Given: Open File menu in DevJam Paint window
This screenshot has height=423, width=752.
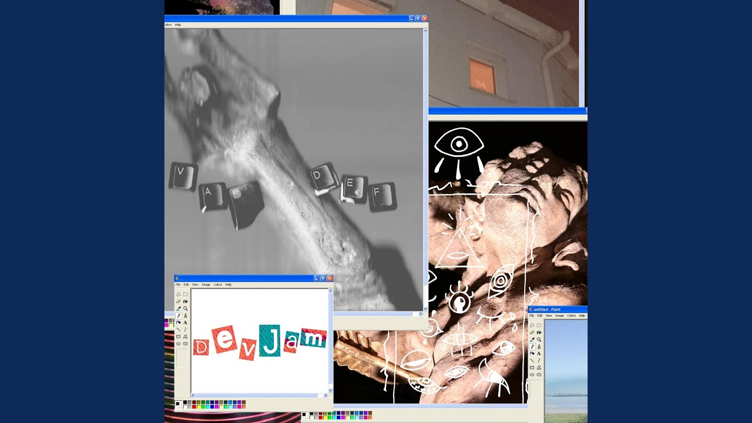Looking at the screenshot, I should 178,284.
